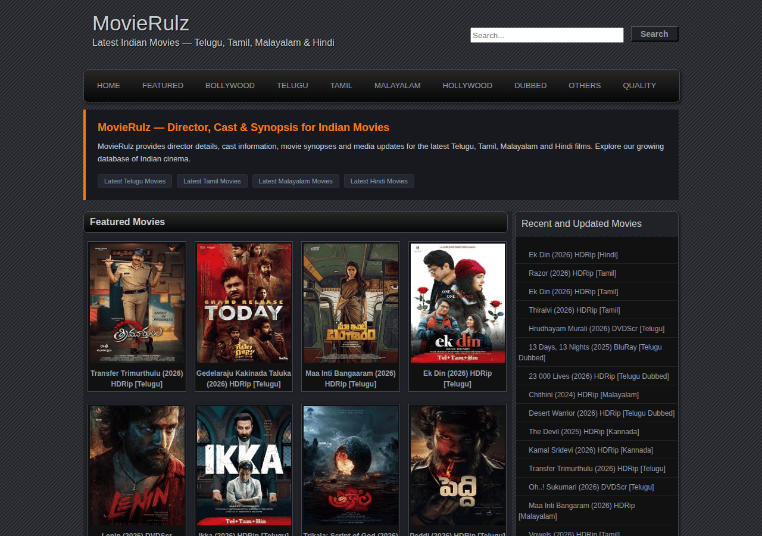Open the TAMIL menu item
The width and height of the screenshot is (762, 536).
coord(341,86)
